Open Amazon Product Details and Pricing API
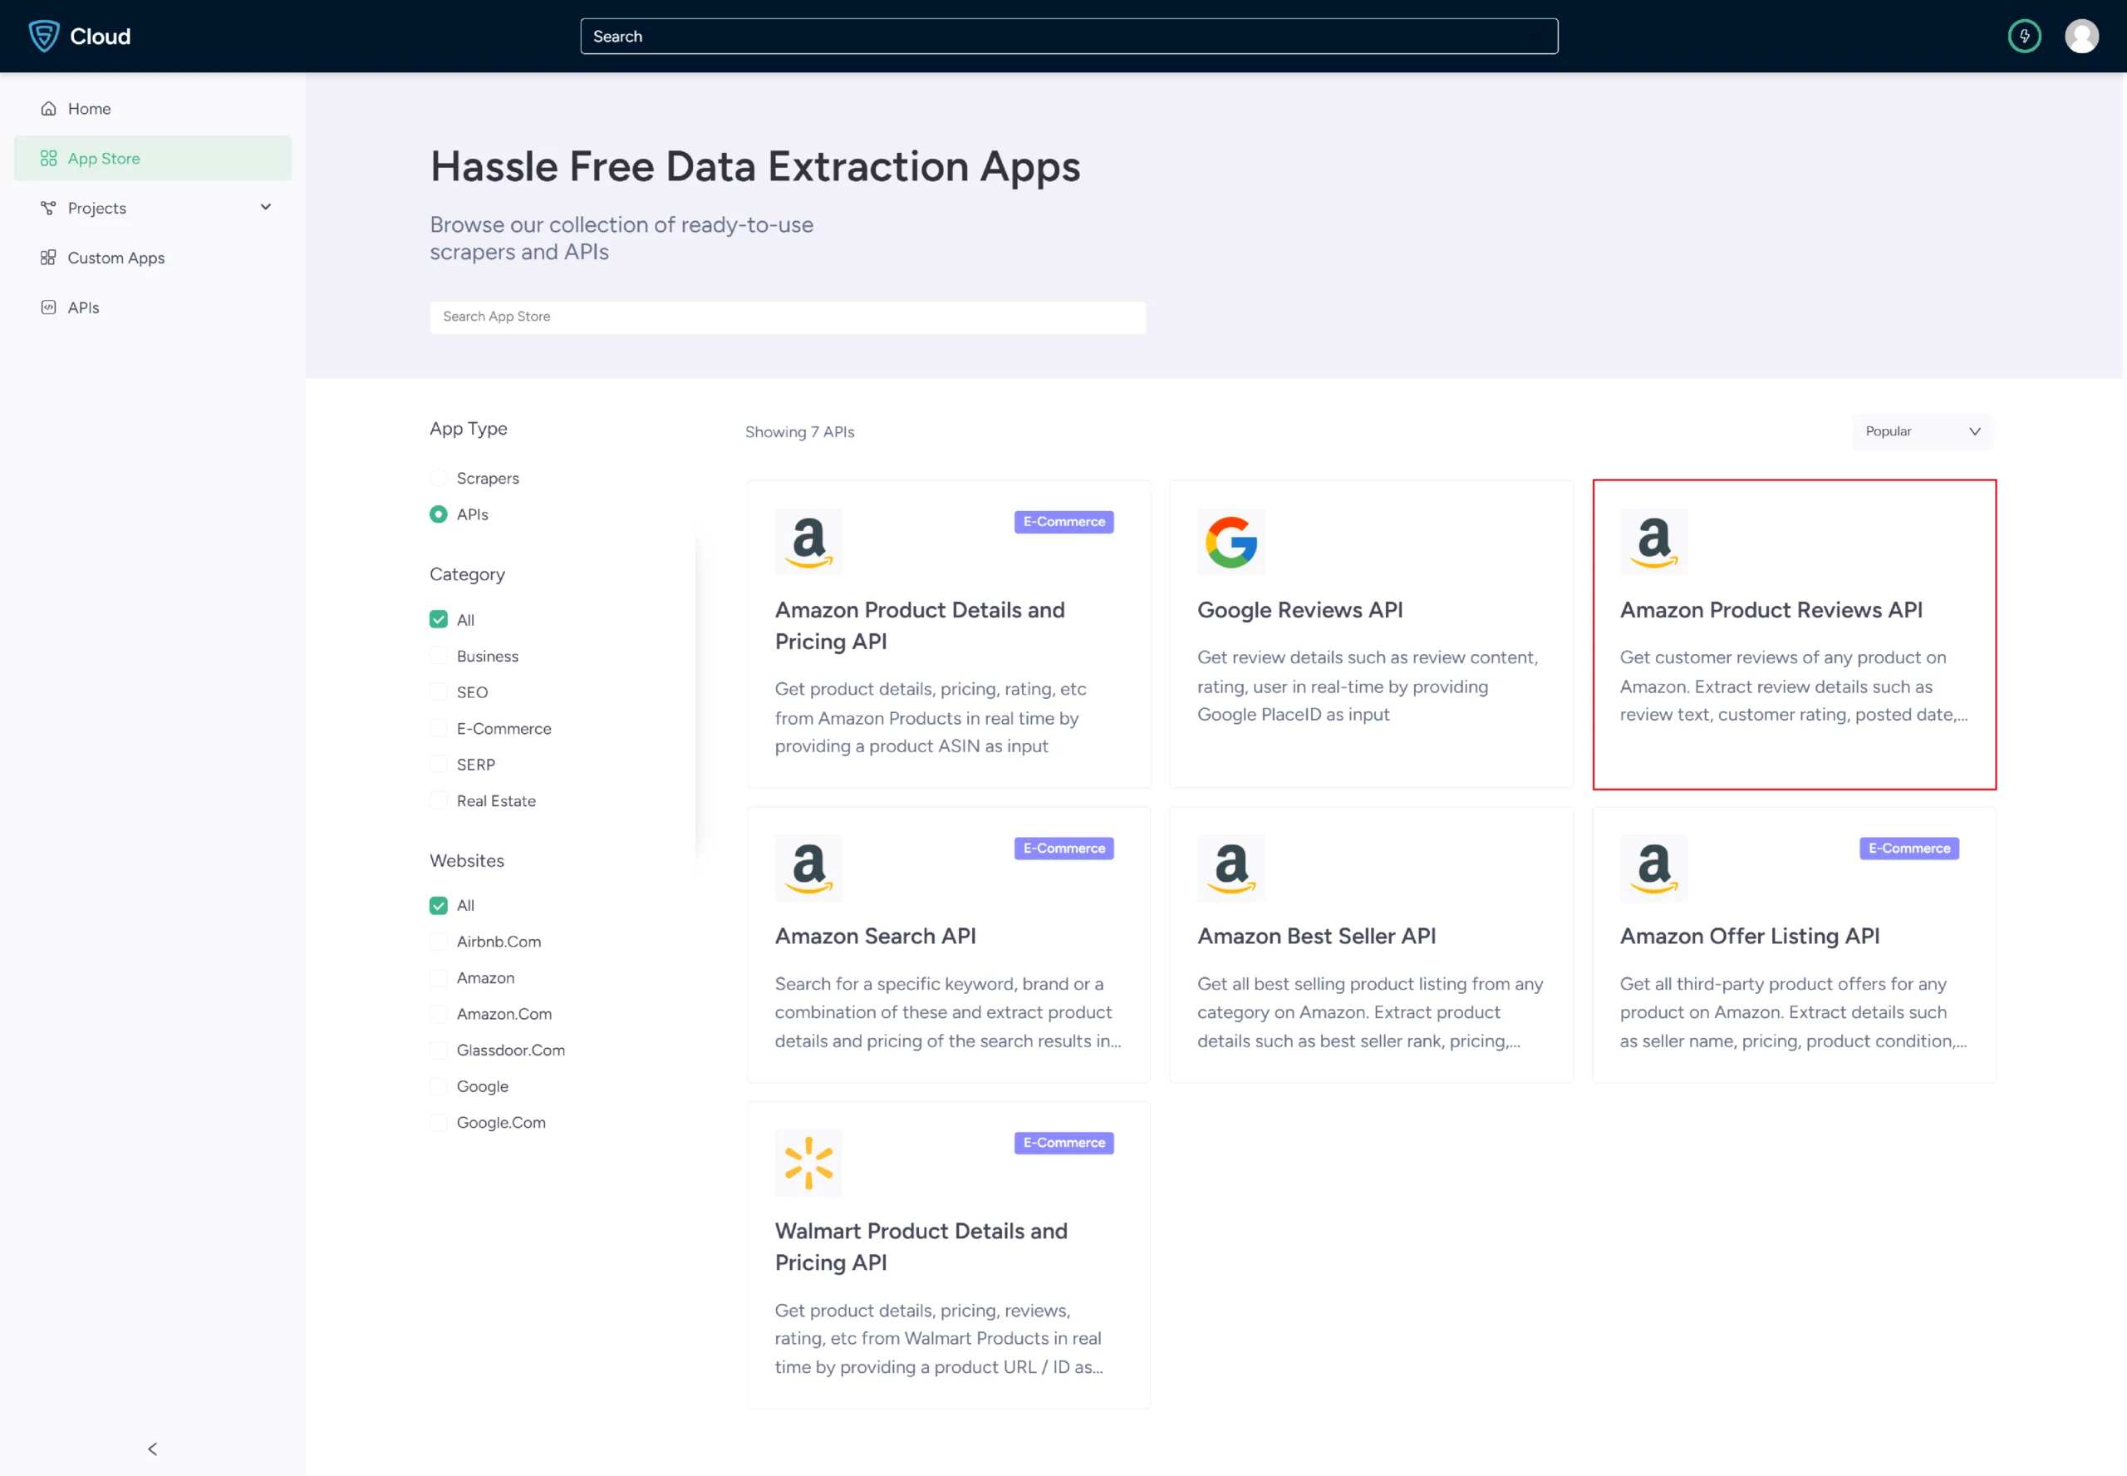 tap(919, 625)
